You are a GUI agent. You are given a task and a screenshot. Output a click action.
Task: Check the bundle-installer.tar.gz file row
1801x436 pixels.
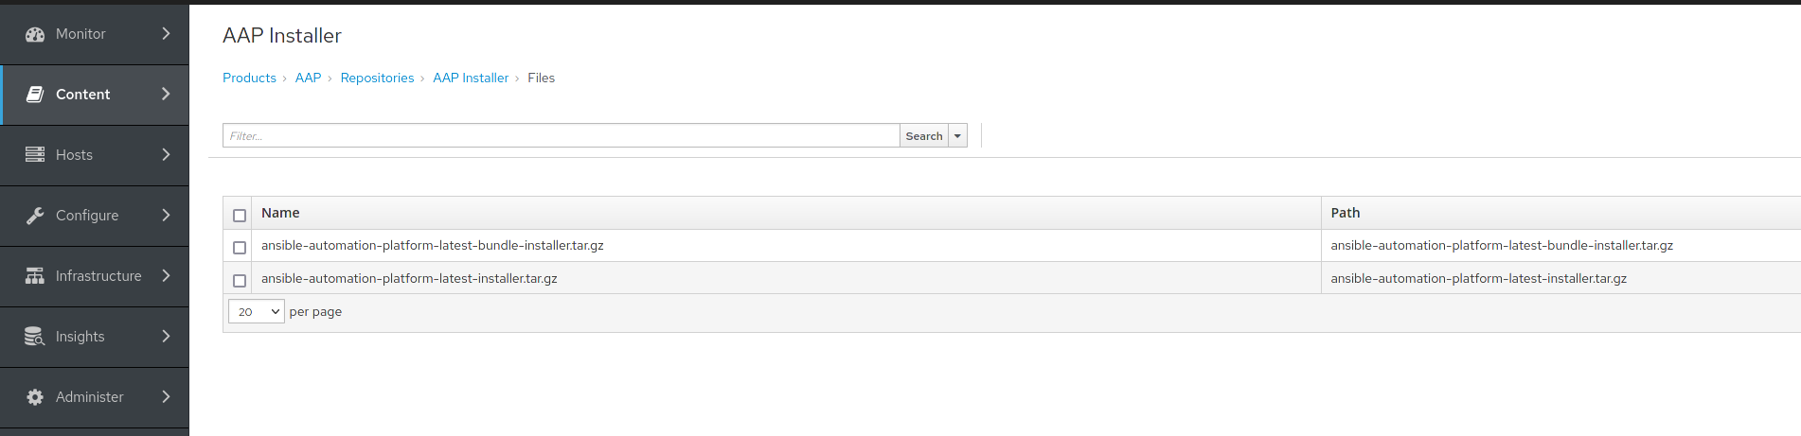click(240, 248)
